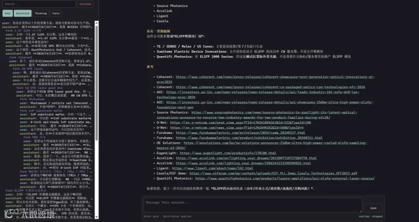Focus the 'Message this session' text box

point(253,205)
